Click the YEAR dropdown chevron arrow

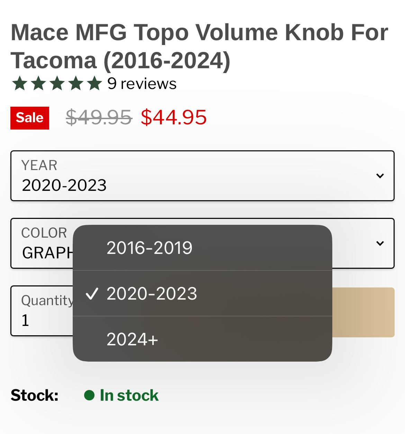tap(380, 176)
